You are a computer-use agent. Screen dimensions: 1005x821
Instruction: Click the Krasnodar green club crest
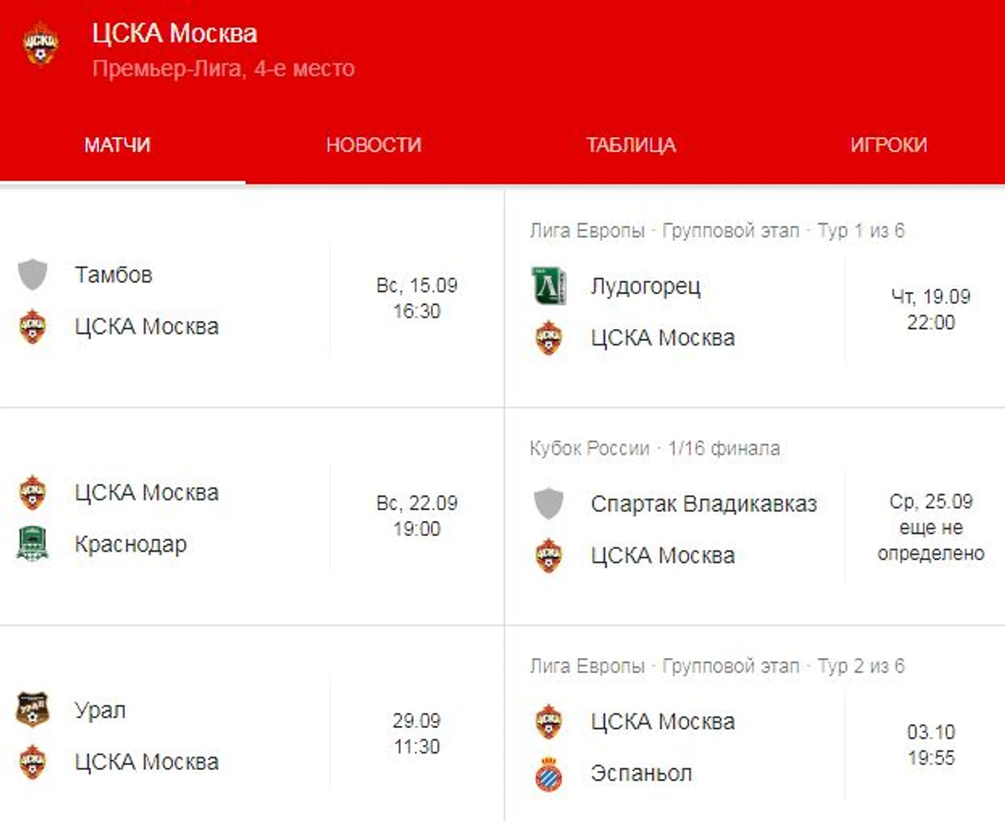(x=32, y=544)
